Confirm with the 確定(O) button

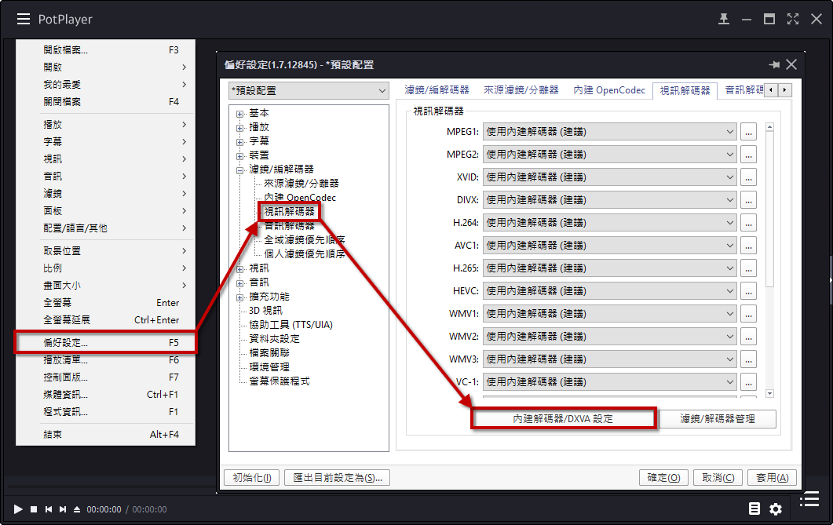pos(663,478)
